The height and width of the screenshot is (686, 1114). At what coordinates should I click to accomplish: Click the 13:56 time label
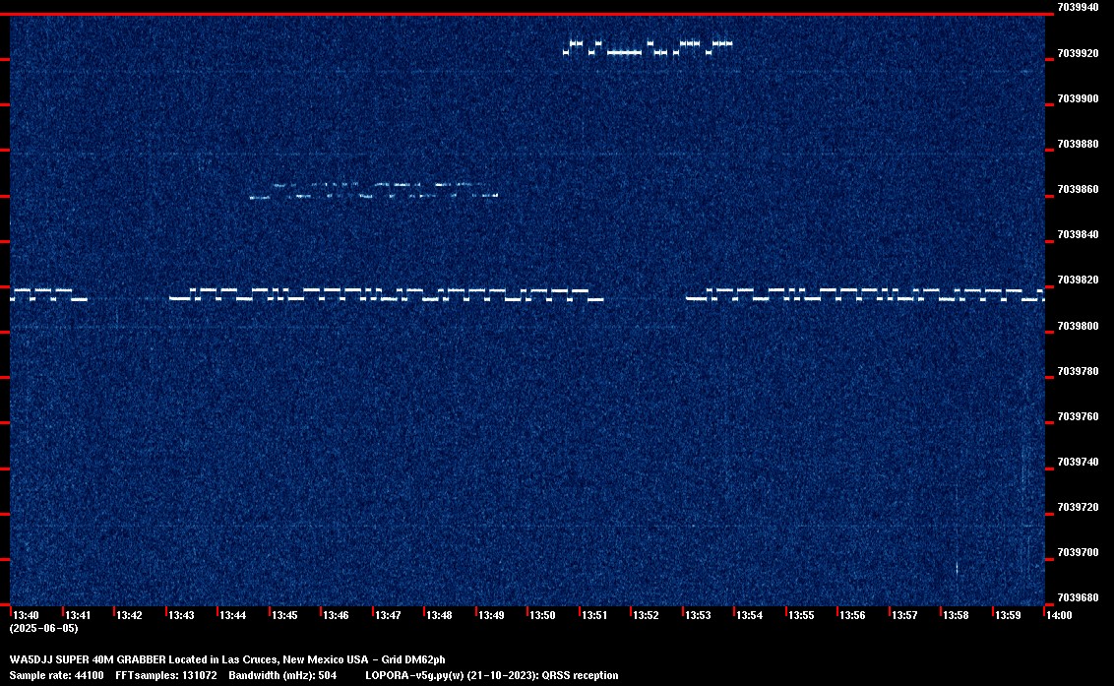pyautogui.click(x=852, y=615)
